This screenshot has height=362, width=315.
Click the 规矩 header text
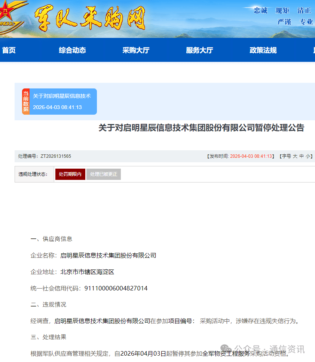click(282, 10)
